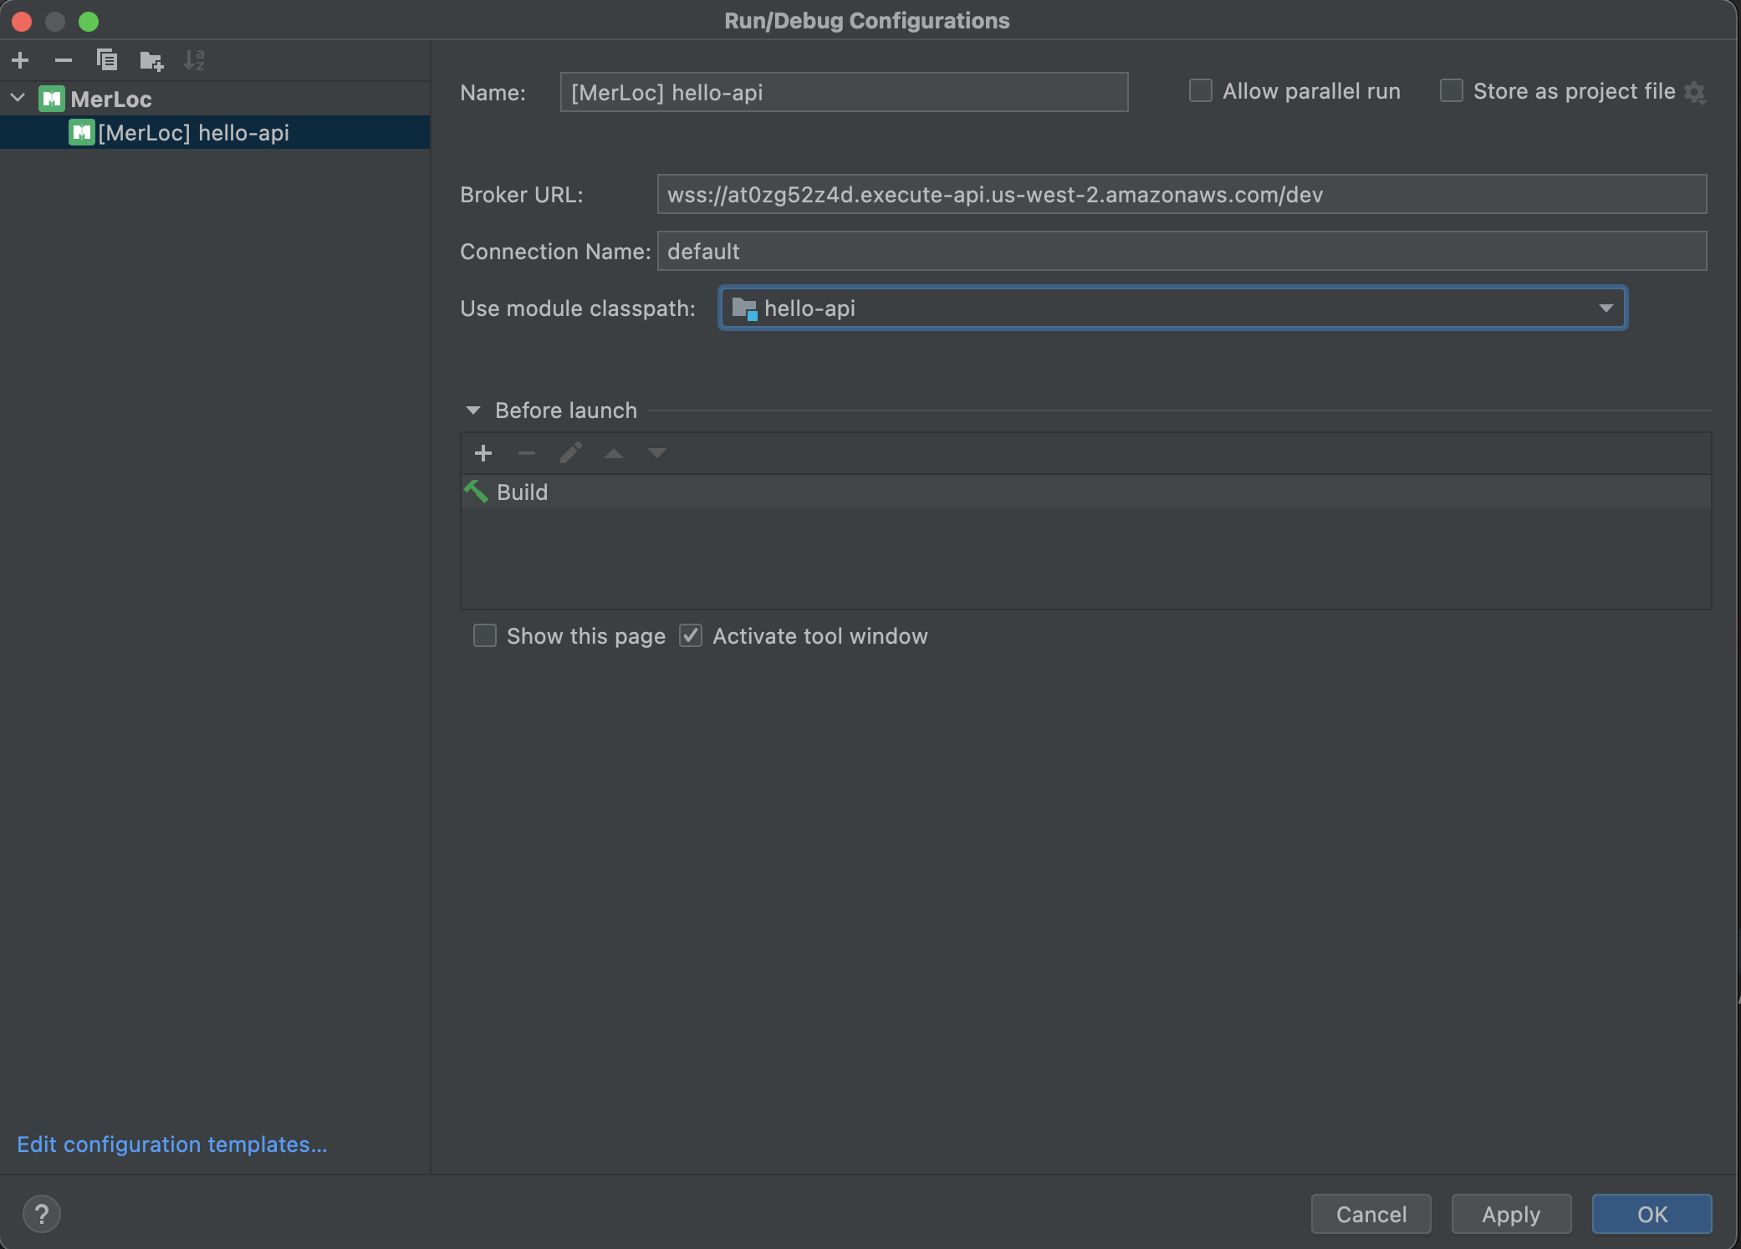Open the help question mark button
Viewport: 1741px width, 1249px height.
pos(42,1214)
